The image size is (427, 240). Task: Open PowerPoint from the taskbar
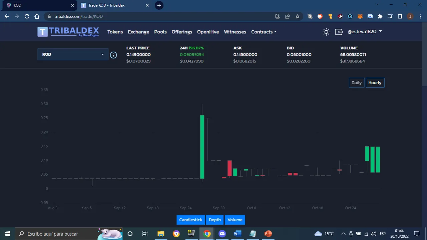click(268, 234)
